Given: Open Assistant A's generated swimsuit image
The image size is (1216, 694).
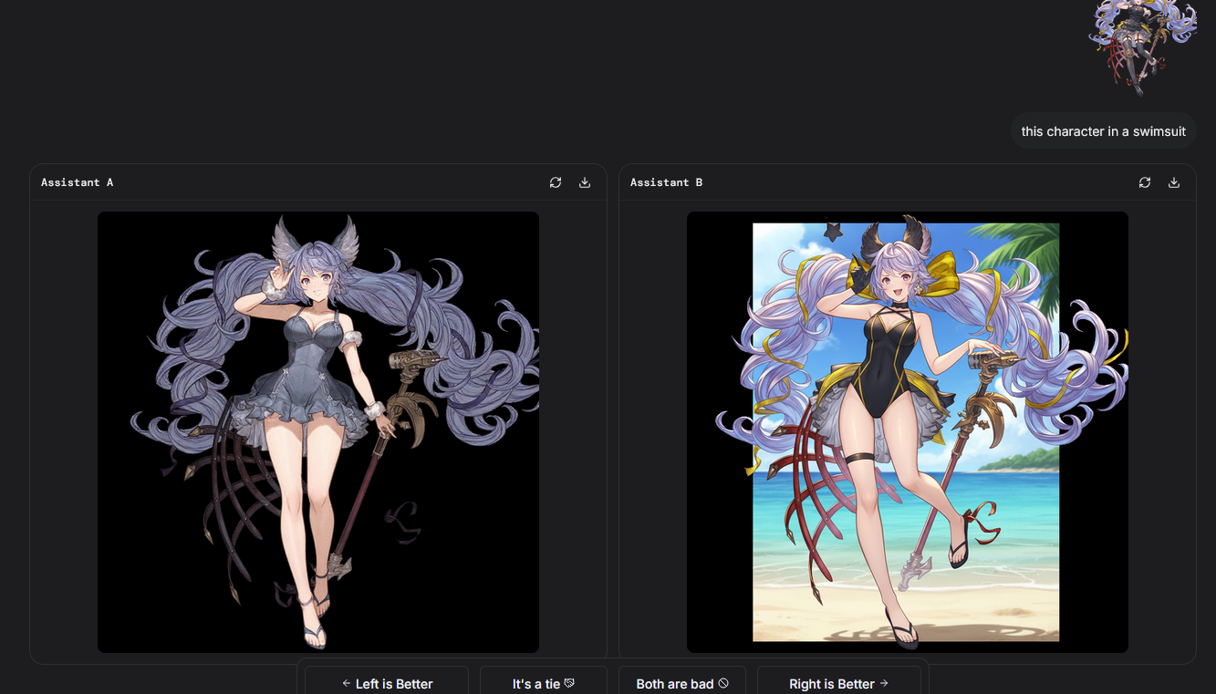Looking at the screenshot, I should 318,432.
